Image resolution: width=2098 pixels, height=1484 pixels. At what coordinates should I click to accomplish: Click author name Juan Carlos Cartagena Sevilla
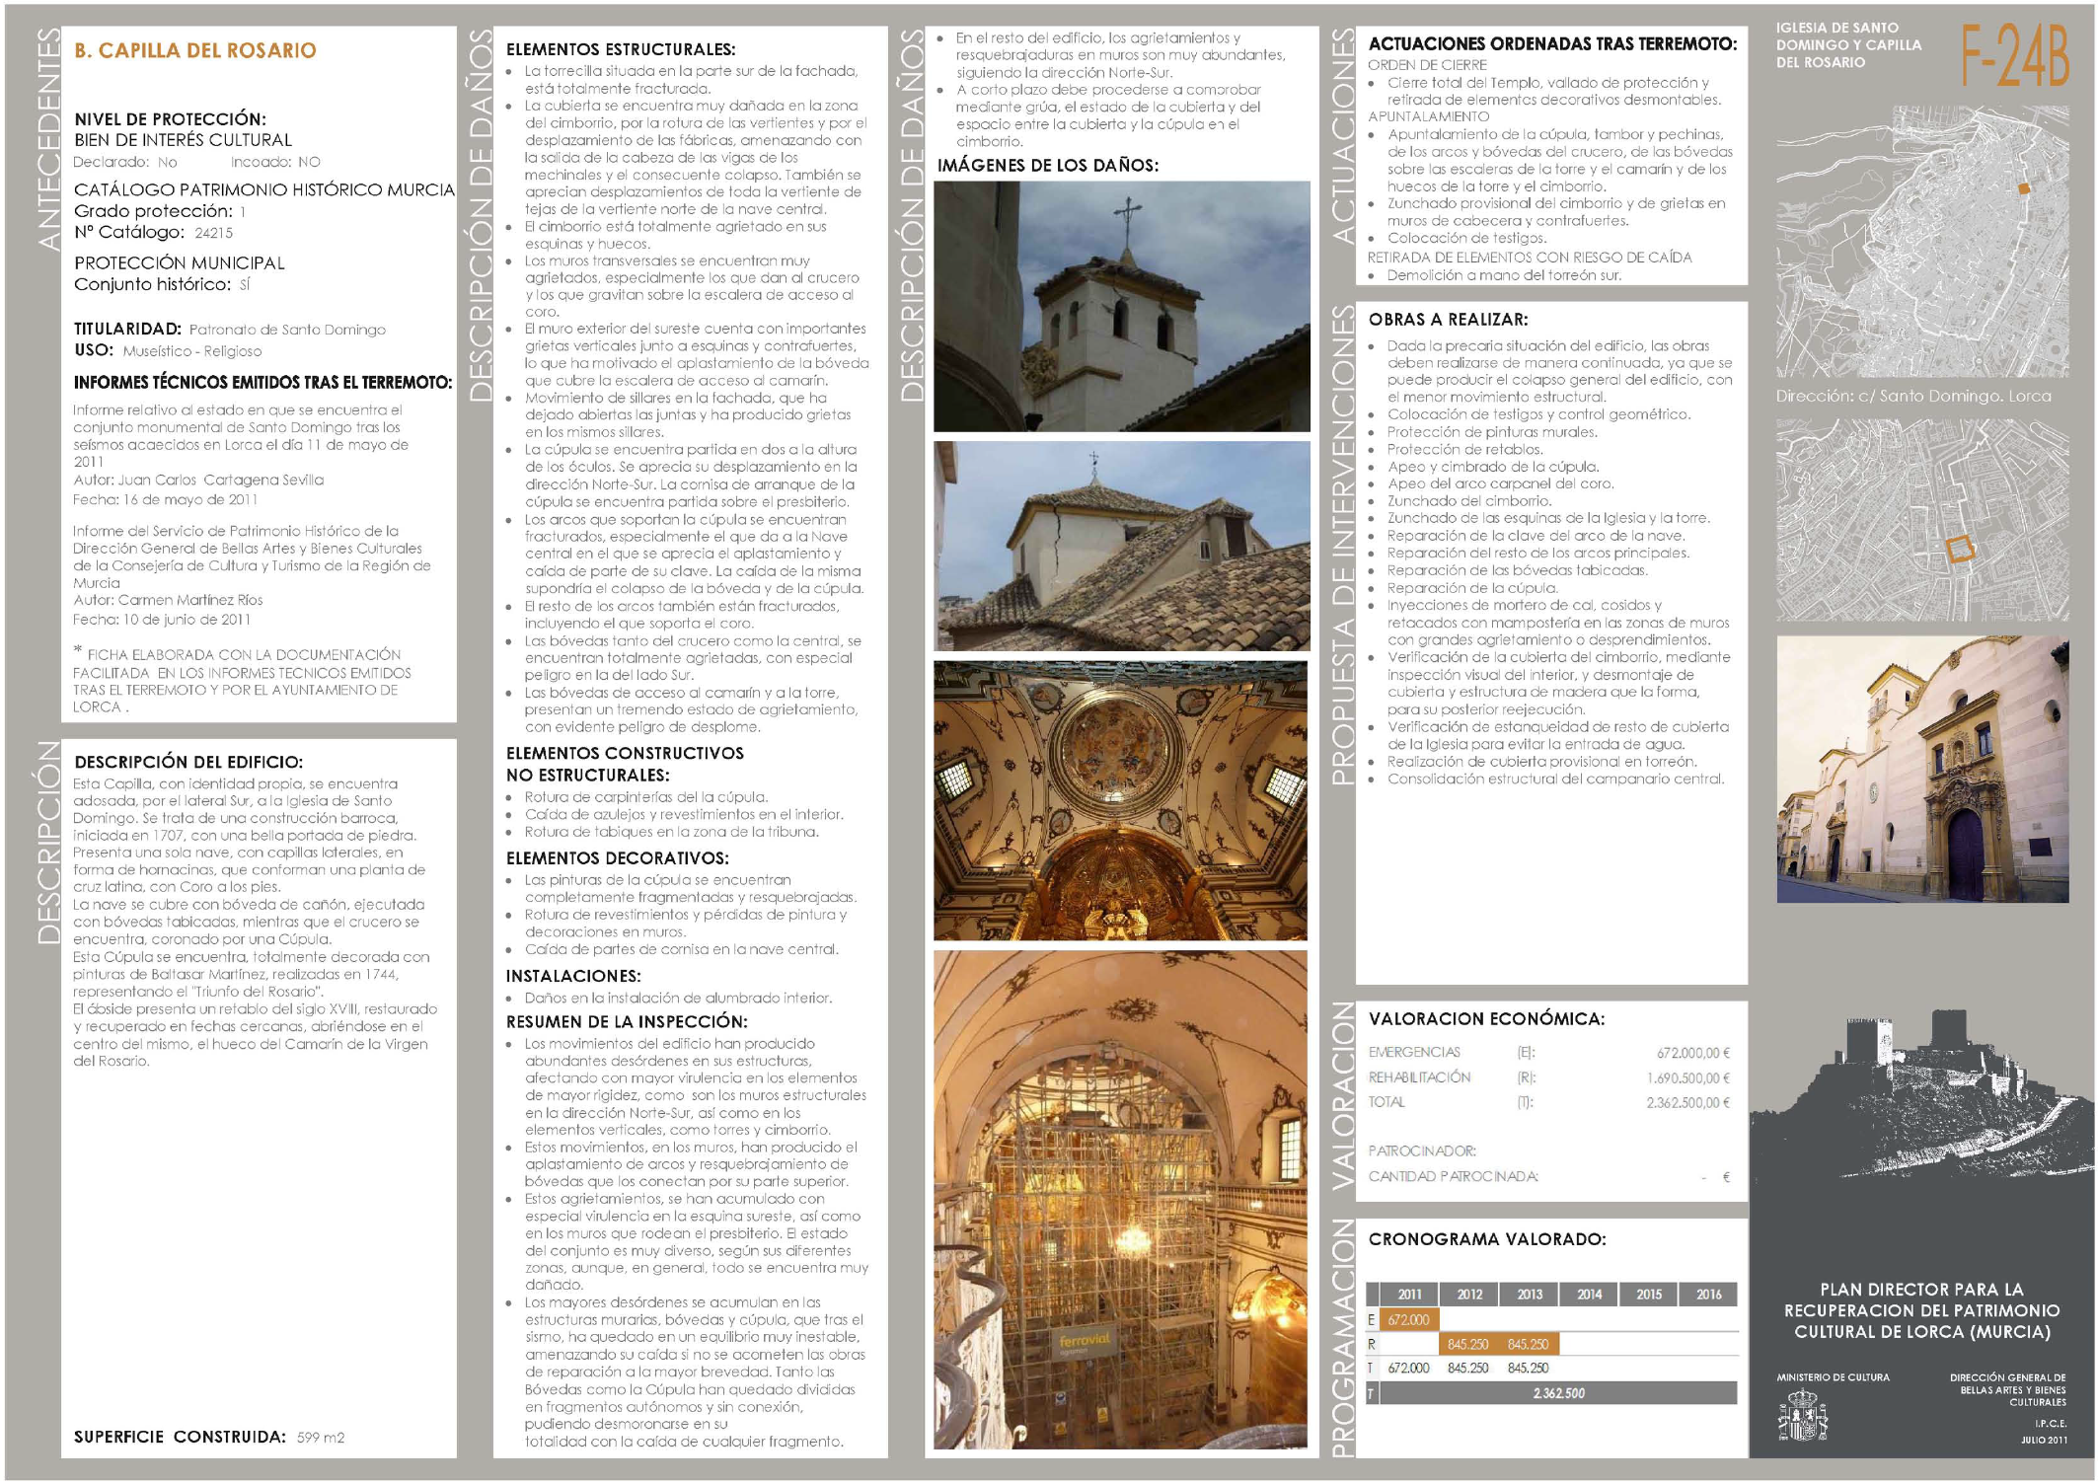tap(221, 480)
